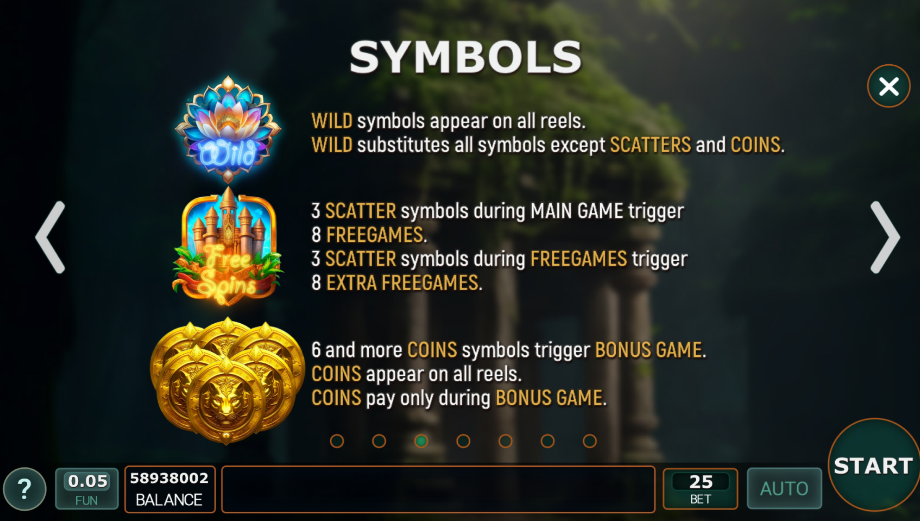The width and height of the screenshot is (920, 521).
Task: Click the Free Spins castle scatter icon
Action: click(x=228, y=246)
